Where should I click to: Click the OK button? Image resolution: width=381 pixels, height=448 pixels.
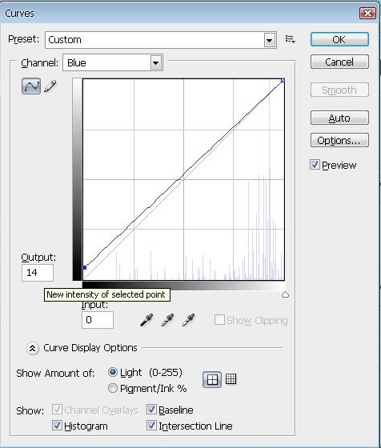(339, 39)
